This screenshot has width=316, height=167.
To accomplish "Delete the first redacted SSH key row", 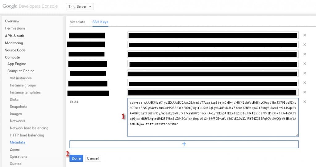I will pos(305,35).
